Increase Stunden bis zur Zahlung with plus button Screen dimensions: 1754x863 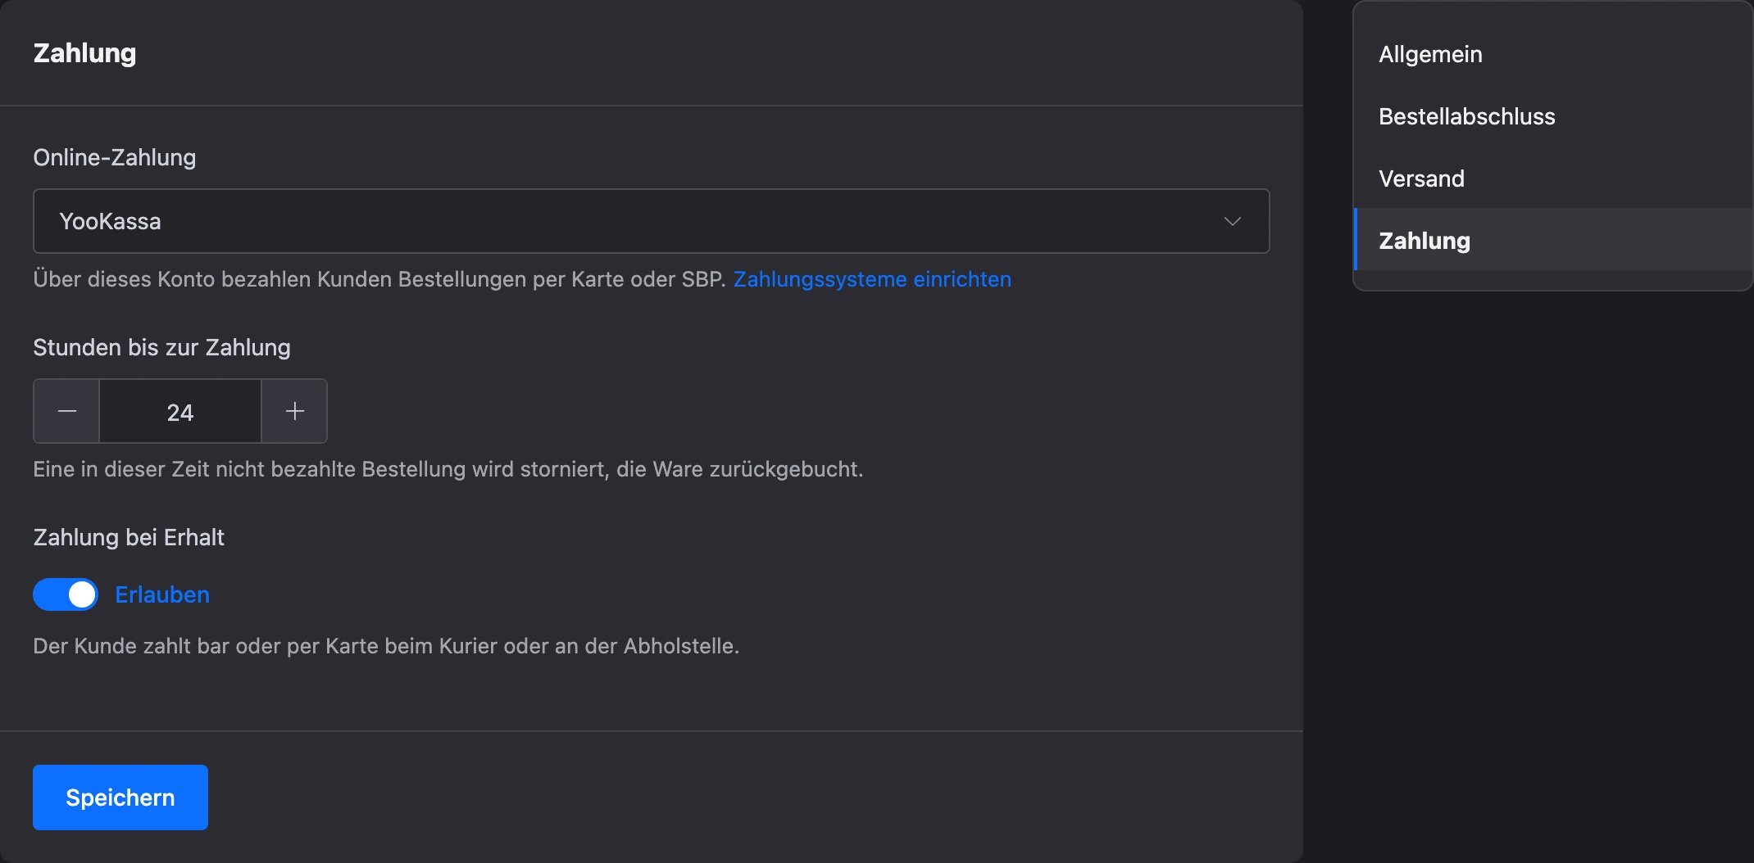click(x=295, y=411)
